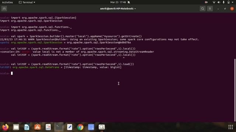Open Ubuntu Software from the dock
236x132 pixels.
click(x=38, y=127)
